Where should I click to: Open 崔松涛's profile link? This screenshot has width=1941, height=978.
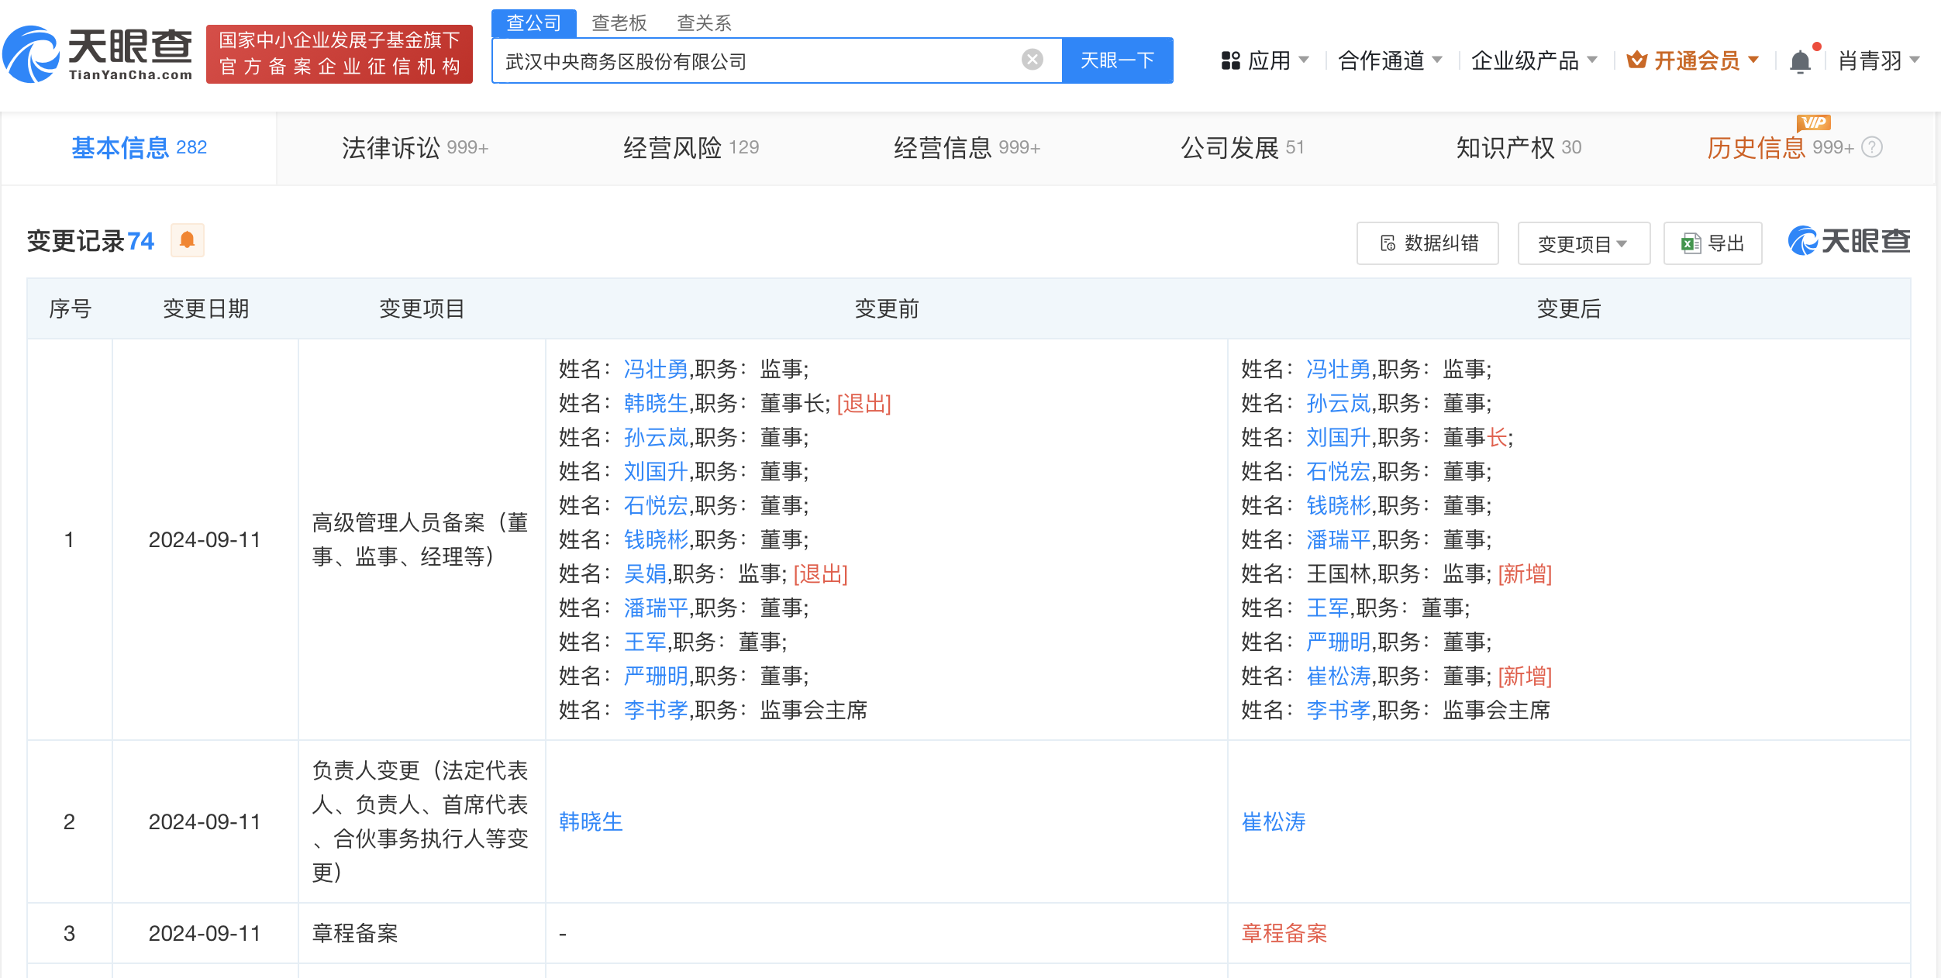(x=1274, y=821)
